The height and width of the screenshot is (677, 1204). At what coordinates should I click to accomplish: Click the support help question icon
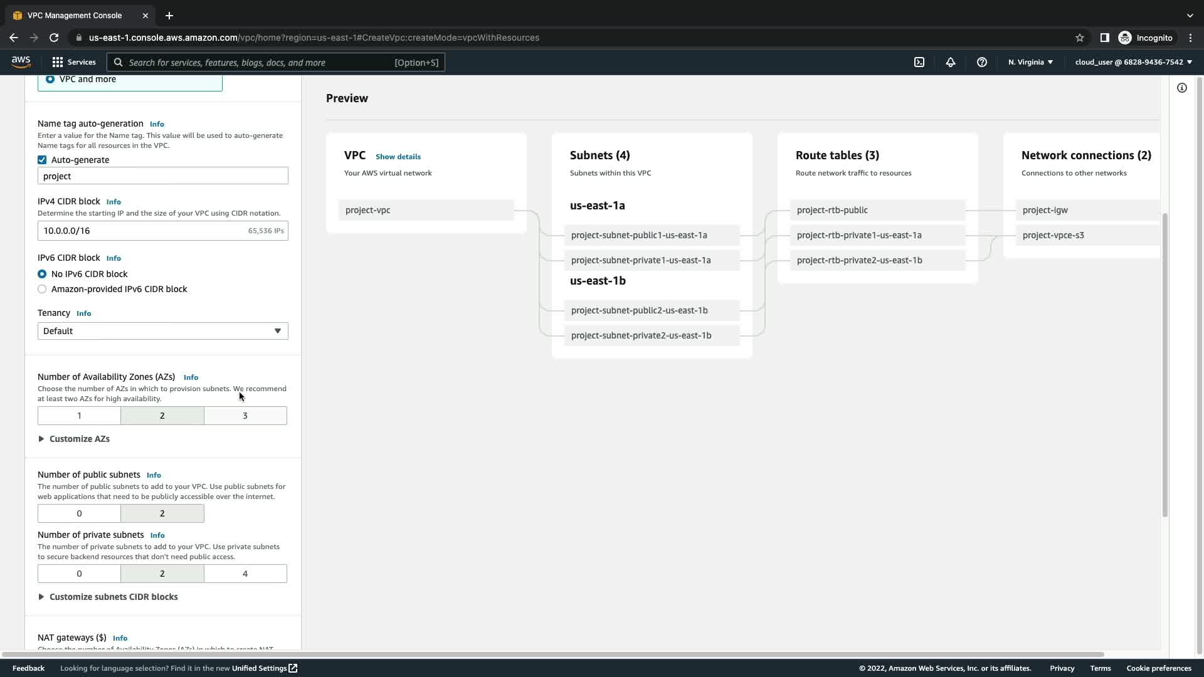tap(982, 62)
